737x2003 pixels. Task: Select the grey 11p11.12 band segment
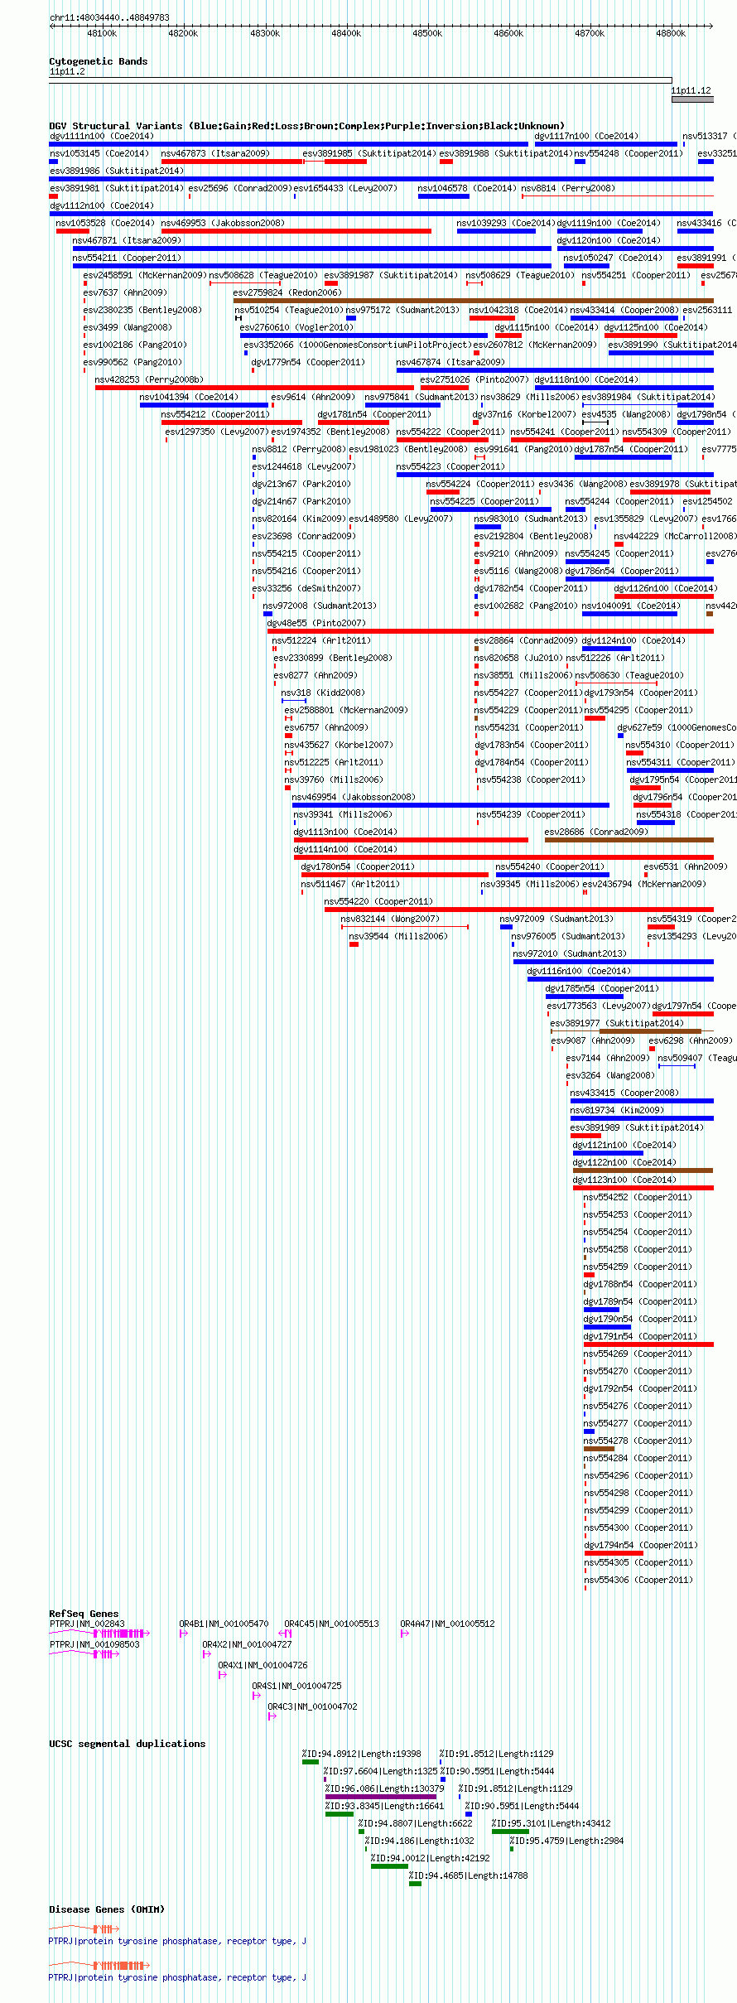tap(692, 99)
